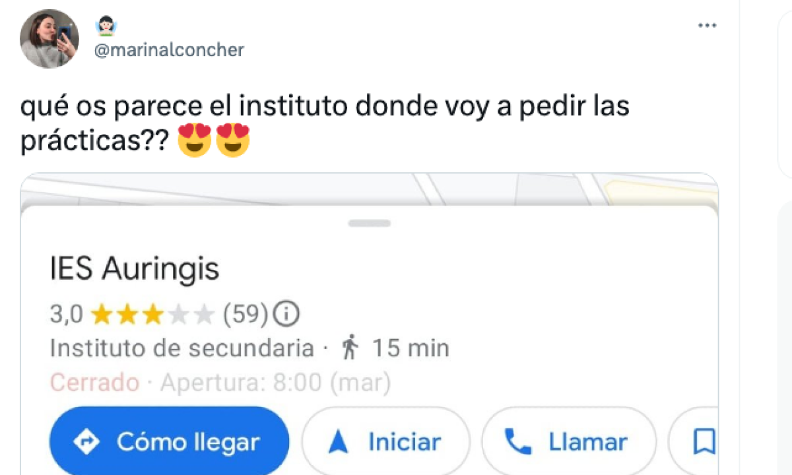The width and height of the screenshot is (792, 475).
Task: Click the tweet text about prácticas
Action: pos(325,124)
